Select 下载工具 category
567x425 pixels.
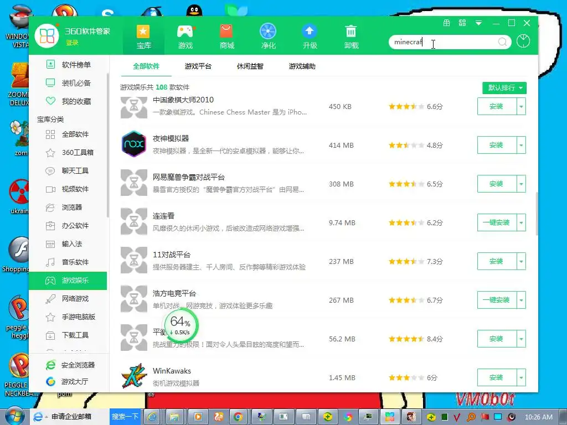(69, 335)
